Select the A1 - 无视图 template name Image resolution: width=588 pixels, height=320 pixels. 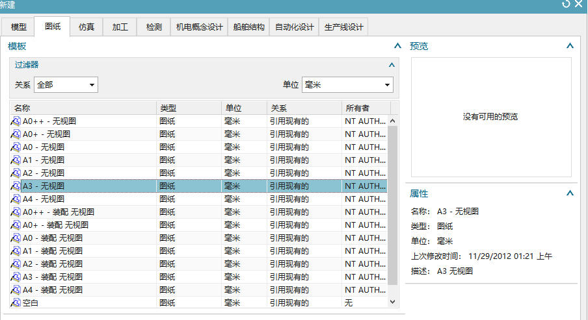tap(44, 160)
